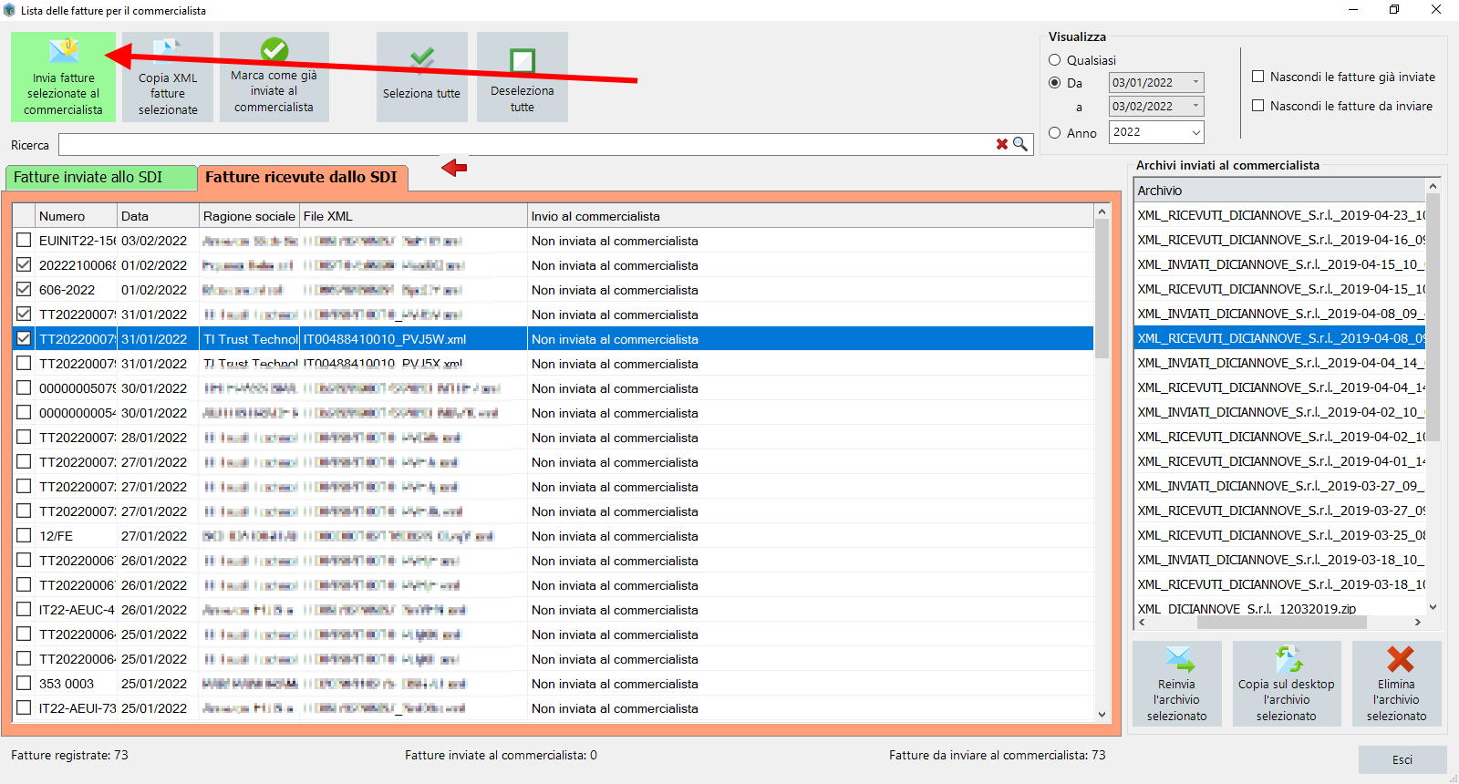Screen dimensions: 1459x784
Task: Click archive list scroll right arrow
Action: [x=1417, y=623]
